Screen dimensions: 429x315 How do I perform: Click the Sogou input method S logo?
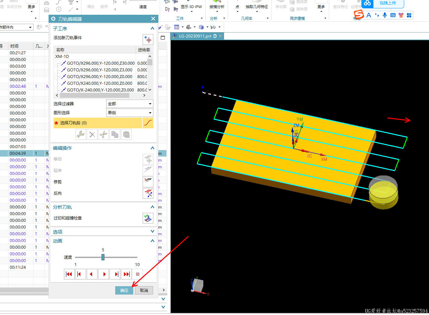pyautogui.click(x=359, y=15)
